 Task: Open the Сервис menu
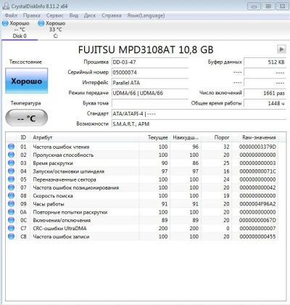55,15
